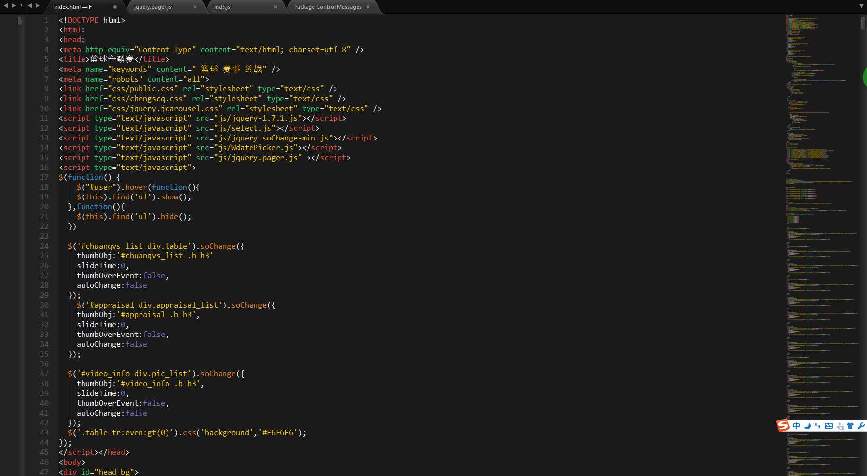Screen dimensions: 867x476
Task: Click the Sogou user account icon
Action: click(840, 426)
